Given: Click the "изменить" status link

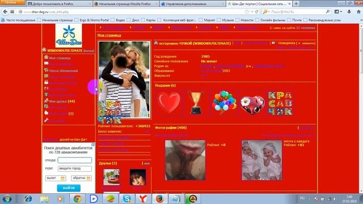Looking at the screenshot, I should (x=309, y=43).
